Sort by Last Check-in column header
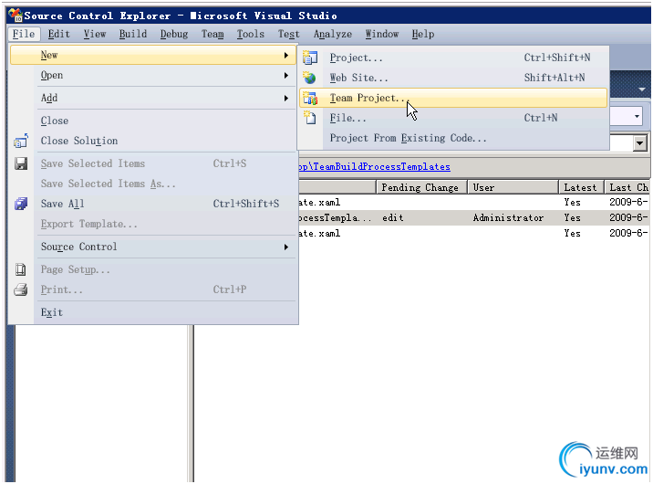 [x=628, y=187]
